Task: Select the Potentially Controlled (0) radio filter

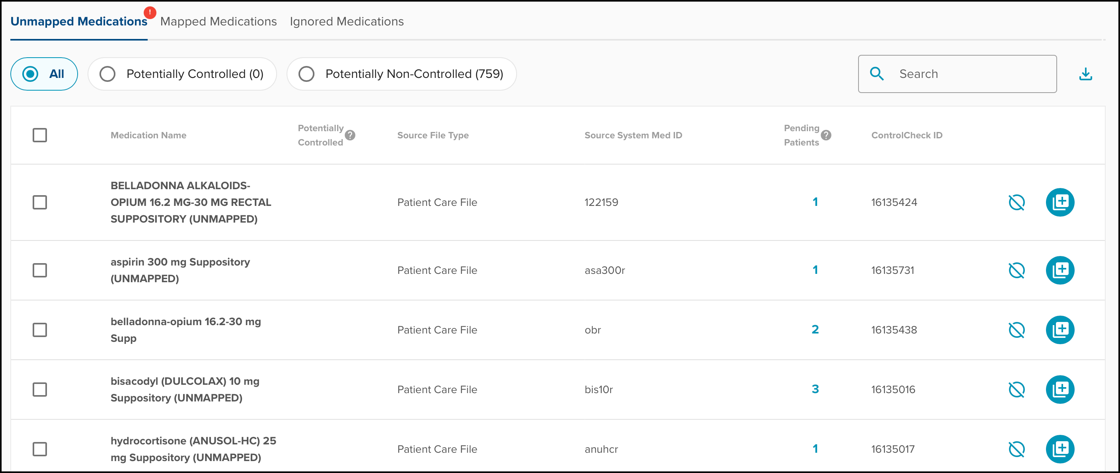Action: [107, 74]
